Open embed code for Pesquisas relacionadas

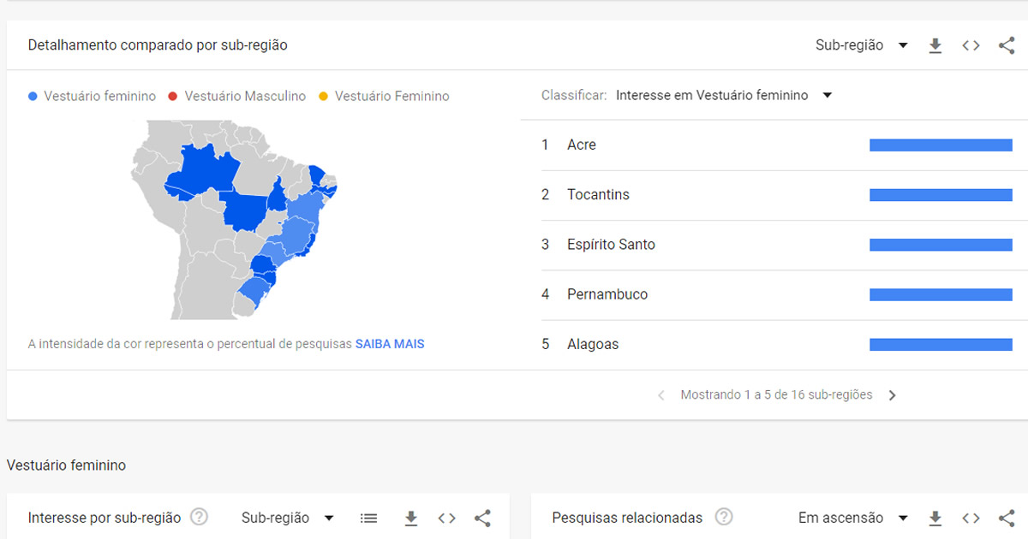[x=971, y=518]
